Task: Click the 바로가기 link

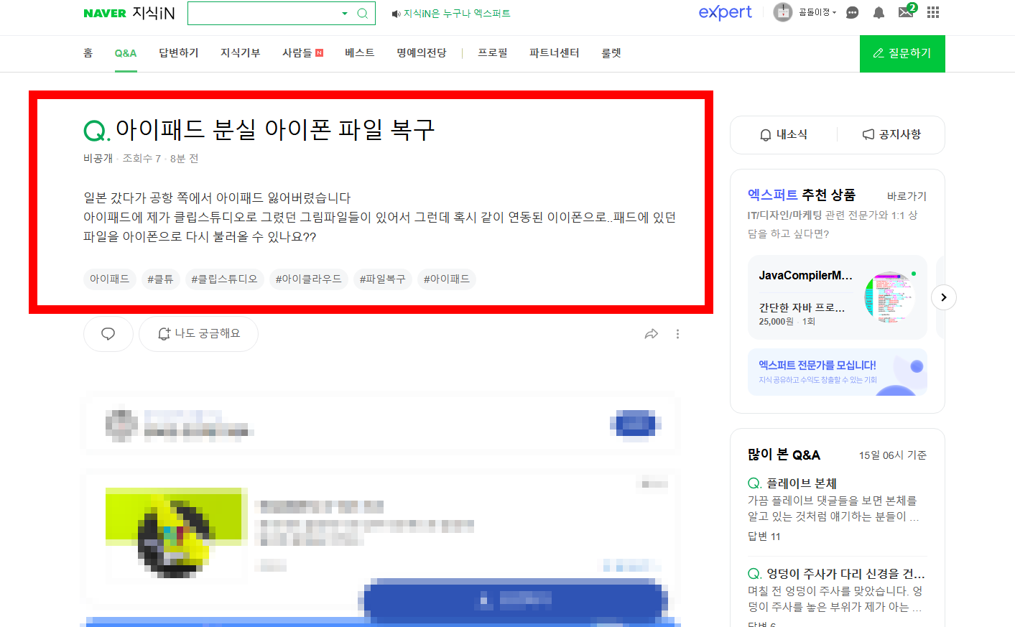Action: point(907,196)
